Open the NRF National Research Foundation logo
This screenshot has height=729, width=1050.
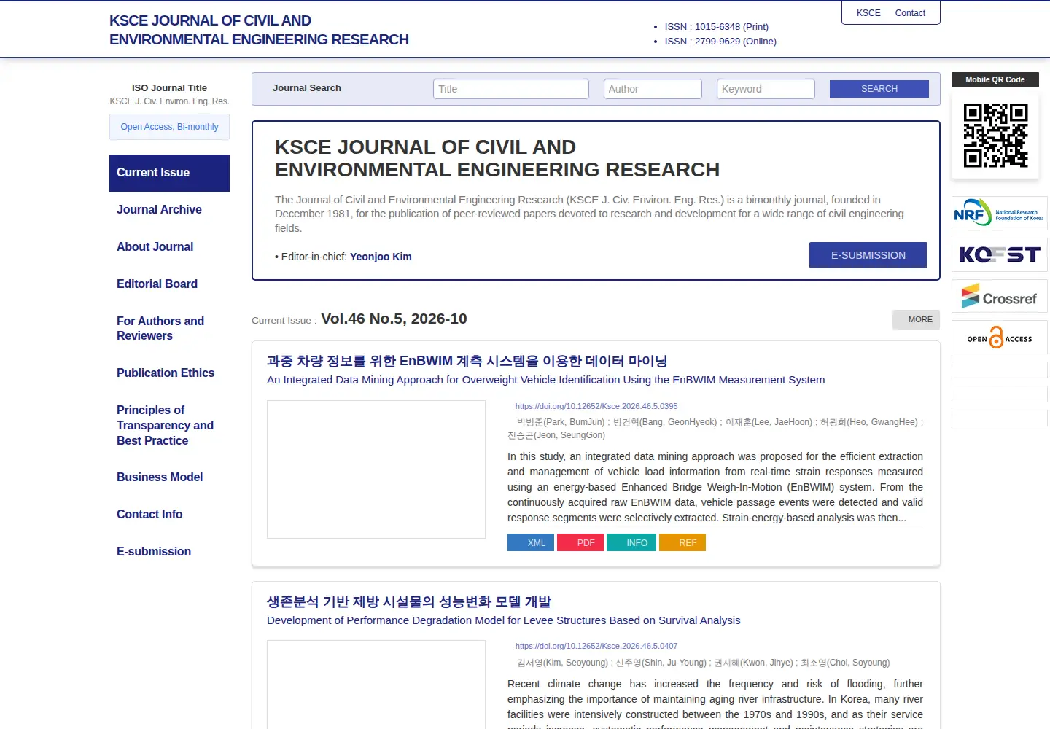(999, 214)
